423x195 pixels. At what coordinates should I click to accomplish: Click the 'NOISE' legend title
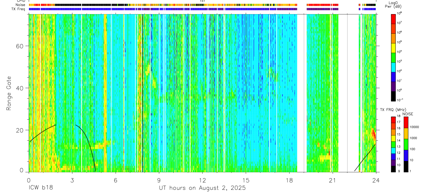(408, 114)
